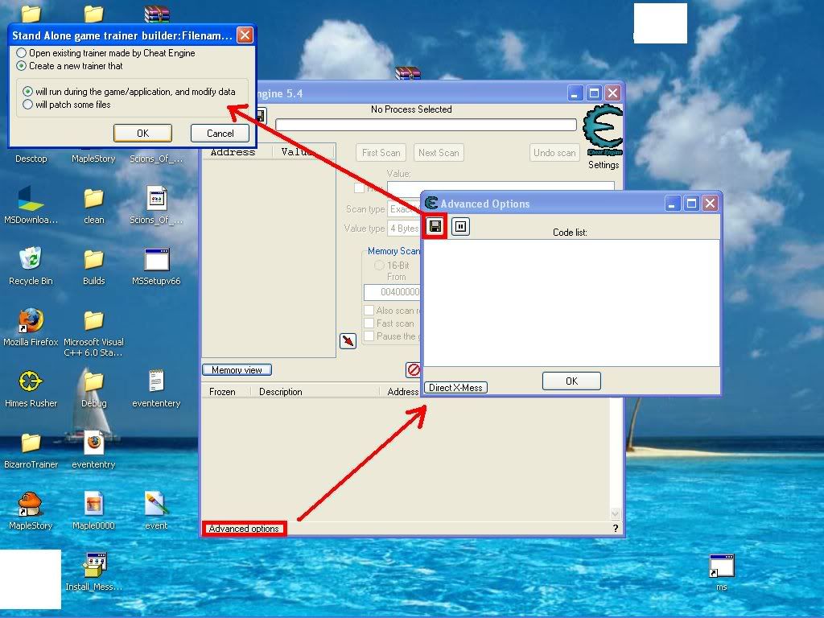Choose the 'will patch some files' option

[28, 105]
